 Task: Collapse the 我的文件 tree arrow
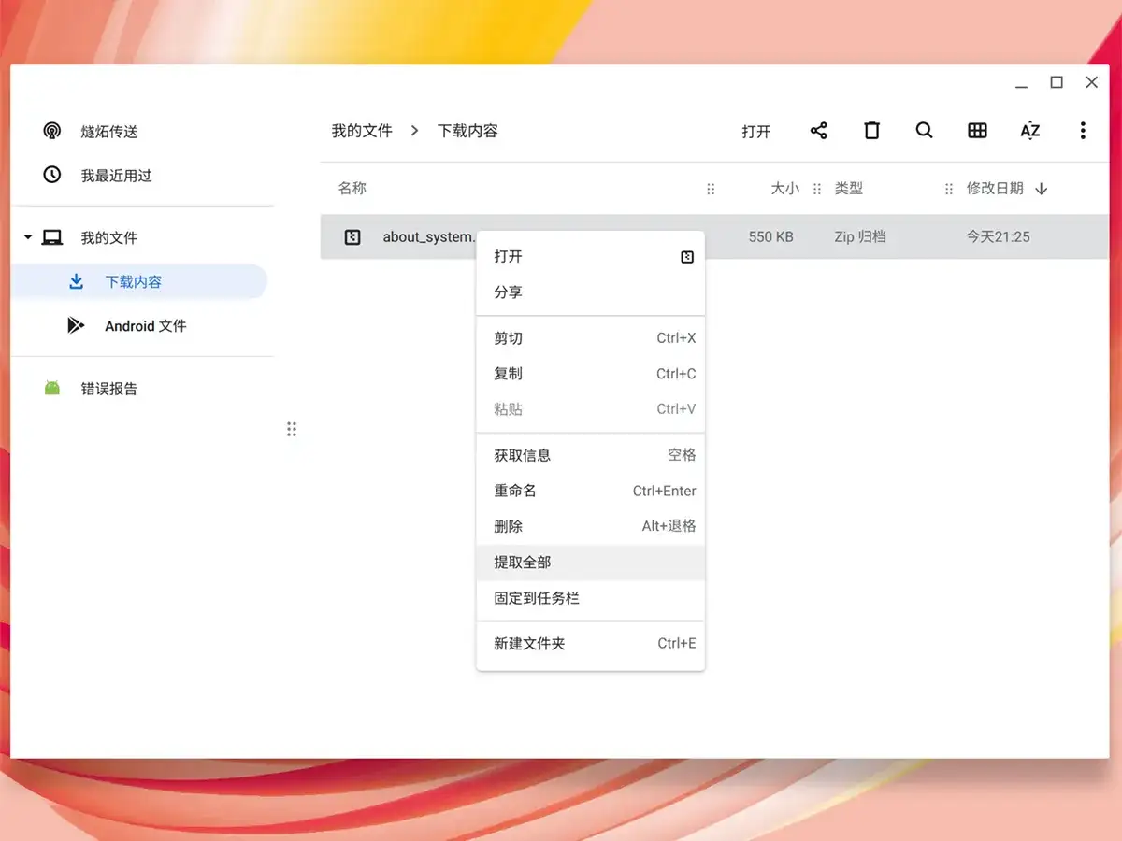click(27, 237)
